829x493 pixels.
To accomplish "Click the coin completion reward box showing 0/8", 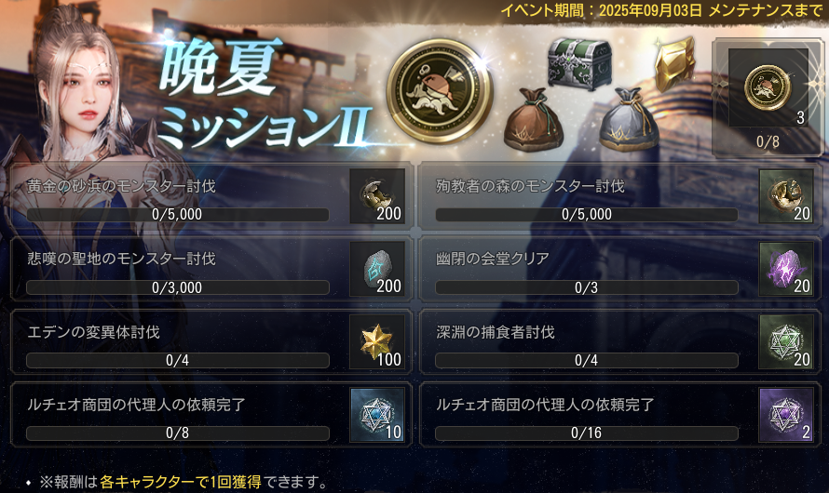I will [x=768, y=99].
